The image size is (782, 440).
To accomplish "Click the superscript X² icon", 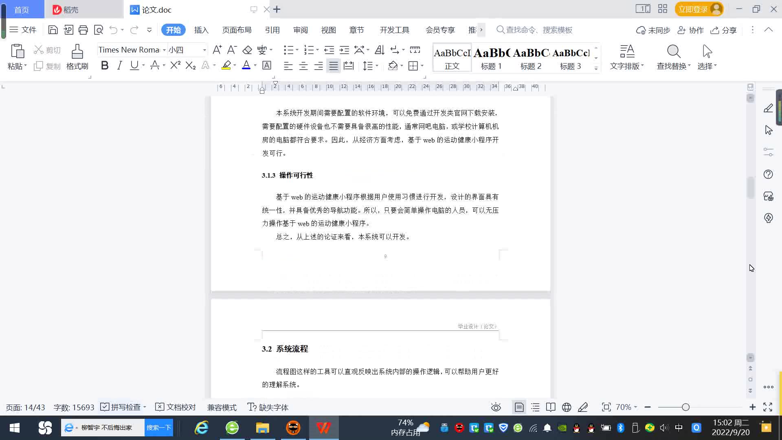I will click(x=175, y=66).
